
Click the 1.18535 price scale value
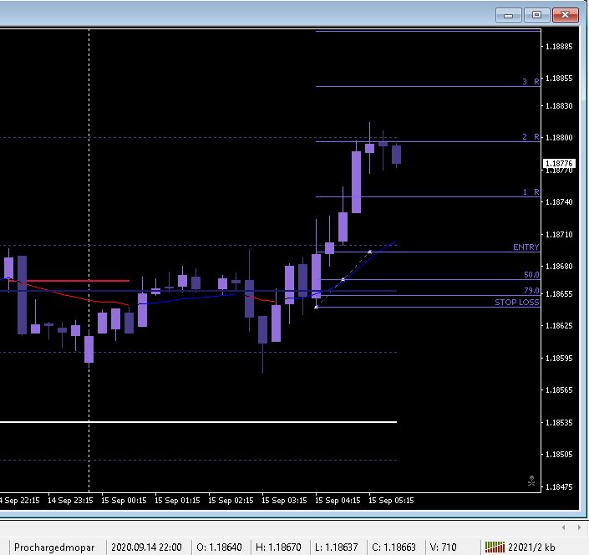point(559,423)
